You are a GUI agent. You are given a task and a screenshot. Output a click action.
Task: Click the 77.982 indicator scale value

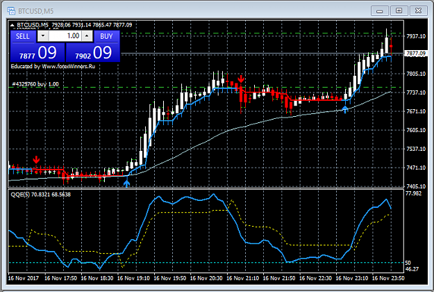click(414, 193)
